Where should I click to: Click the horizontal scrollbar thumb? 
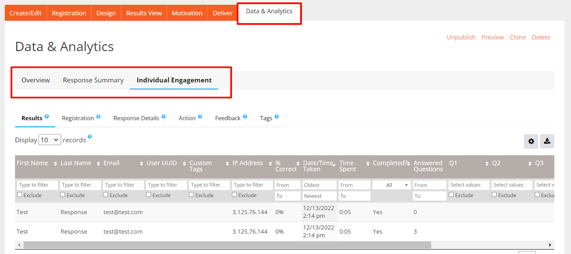coord(227,245)
